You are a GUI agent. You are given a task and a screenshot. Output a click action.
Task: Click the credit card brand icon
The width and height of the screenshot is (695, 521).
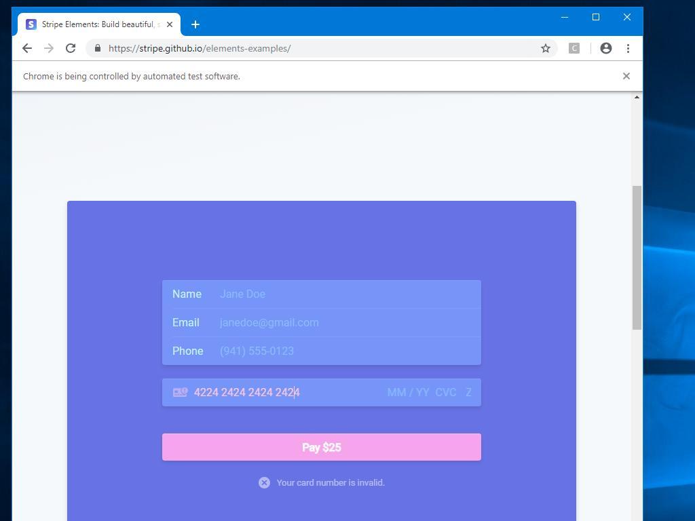point(180,392)
